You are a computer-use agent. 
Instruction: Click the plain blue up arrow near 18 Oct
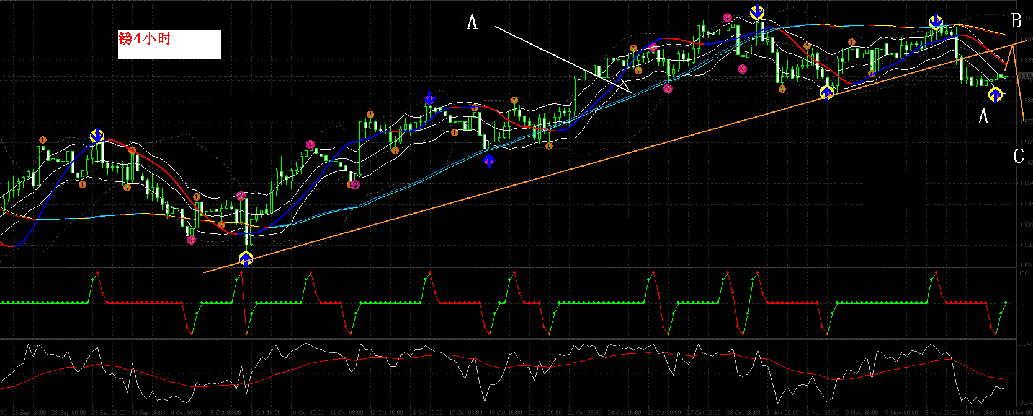pyautogui.click(x=490, y=161)
